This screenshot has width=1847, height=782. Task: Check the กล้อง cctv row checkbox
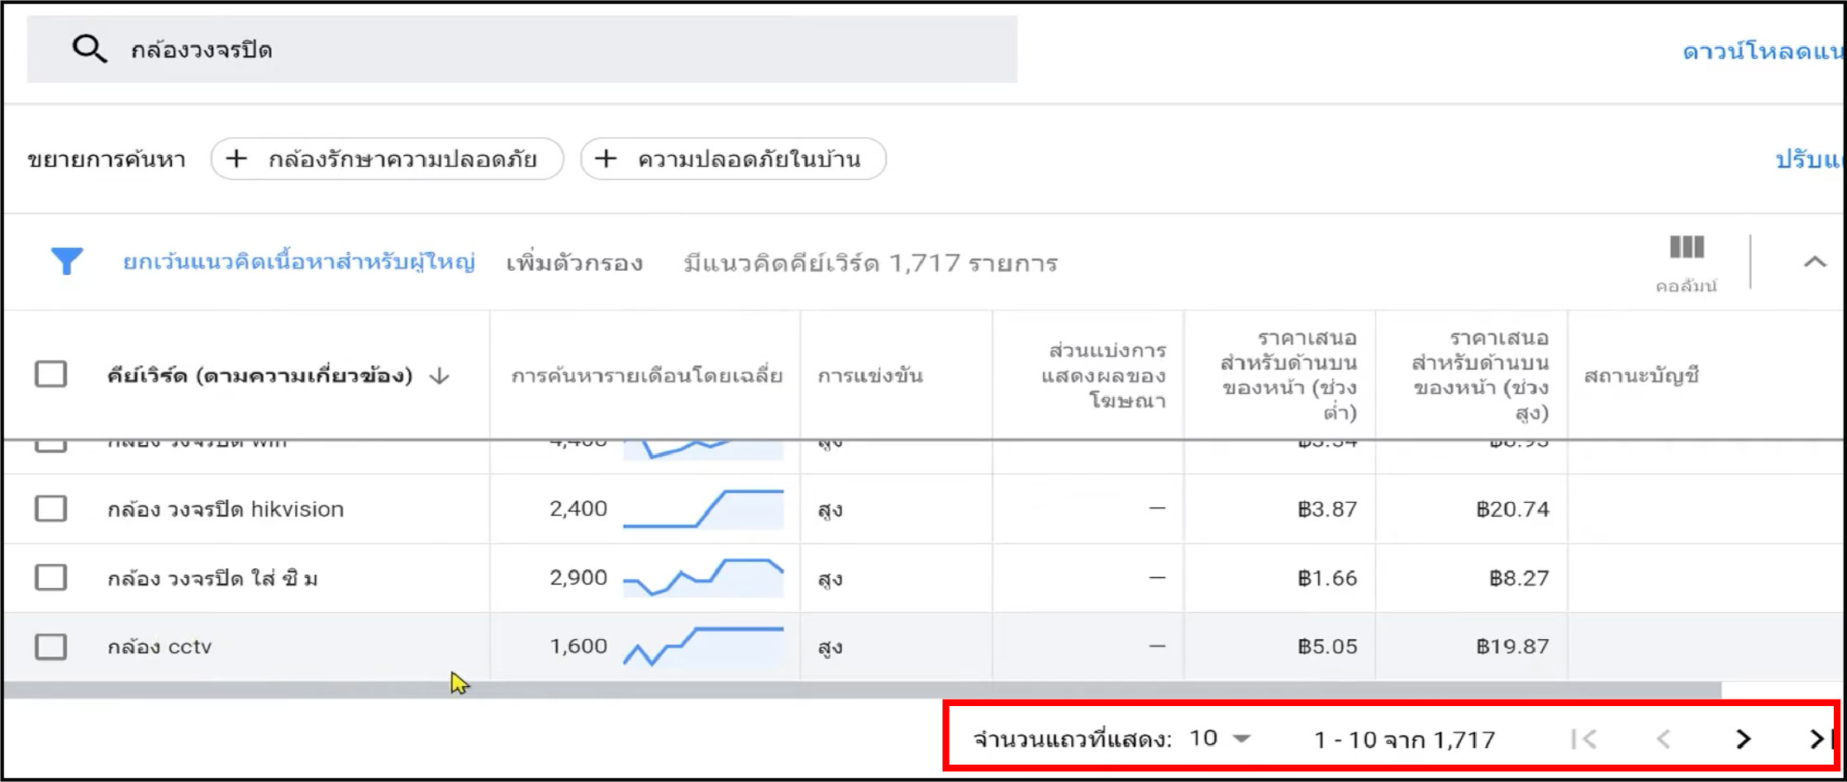point(51,646)
